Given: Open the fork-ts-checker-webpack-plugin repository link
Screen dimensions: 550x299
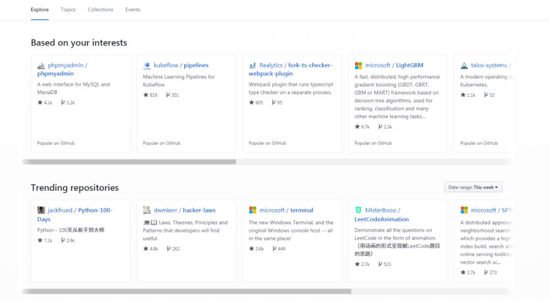Looking at the screenshot, I should pyautogui.click(x=290, y=69).
